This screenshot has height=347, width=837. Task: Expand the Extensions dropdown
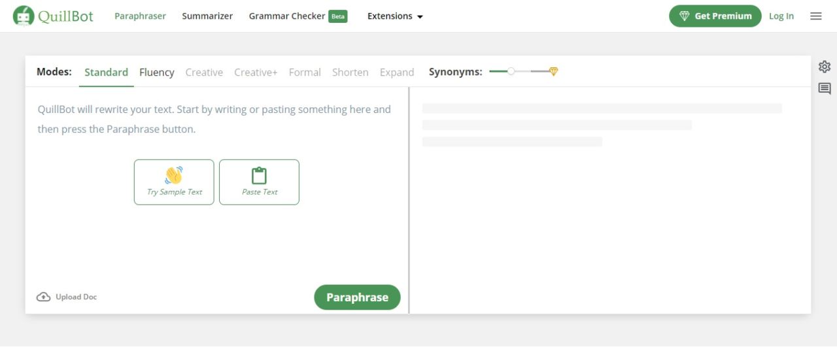coord(395,16)
